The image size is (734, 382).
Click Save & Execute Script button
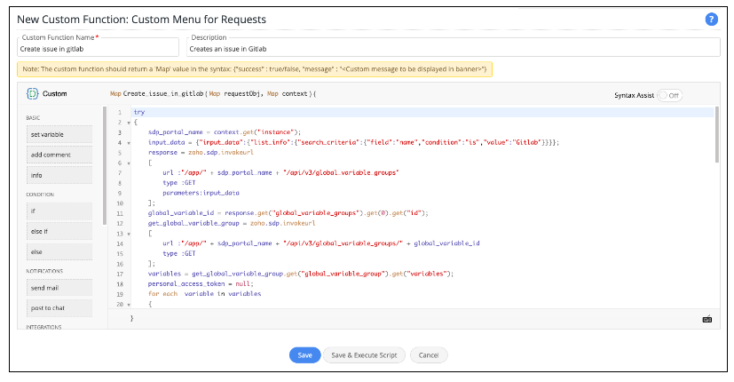364,355
